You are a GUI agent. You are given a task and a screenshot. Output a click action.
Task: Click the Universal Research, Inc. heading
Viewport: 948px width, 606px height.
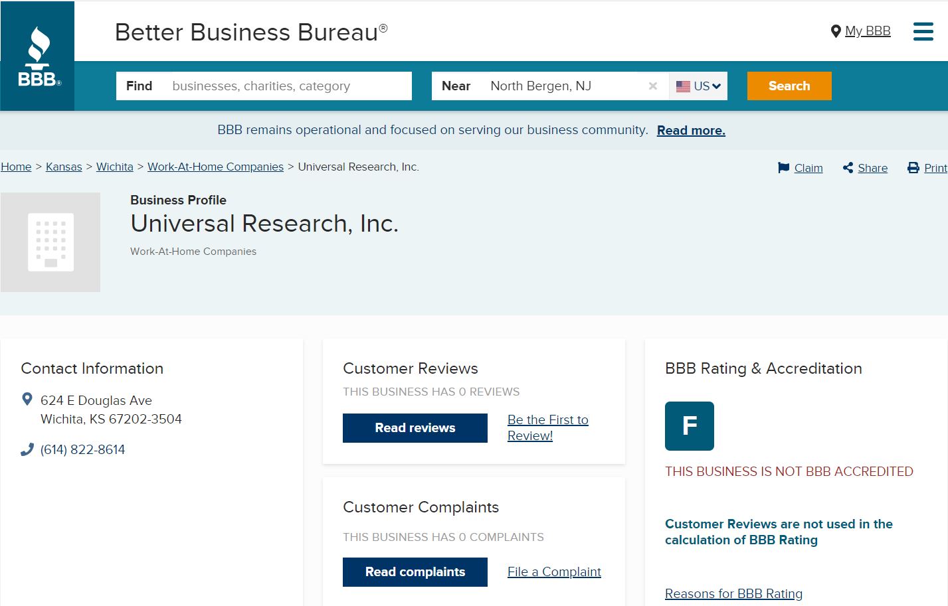(264, 224)
